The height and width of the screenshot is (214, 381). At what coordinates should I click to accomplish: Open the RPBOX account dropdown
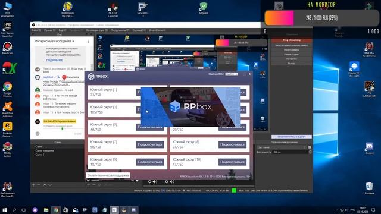click(x=231, y=74)
